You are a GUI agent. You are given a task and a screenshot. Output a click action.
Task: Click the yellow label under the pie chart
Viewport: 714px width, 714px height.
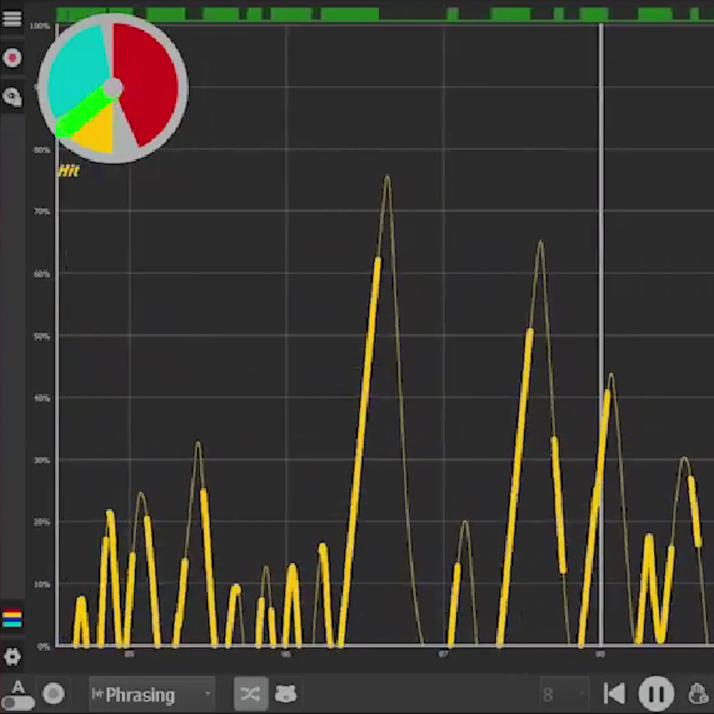pos(69,171)
